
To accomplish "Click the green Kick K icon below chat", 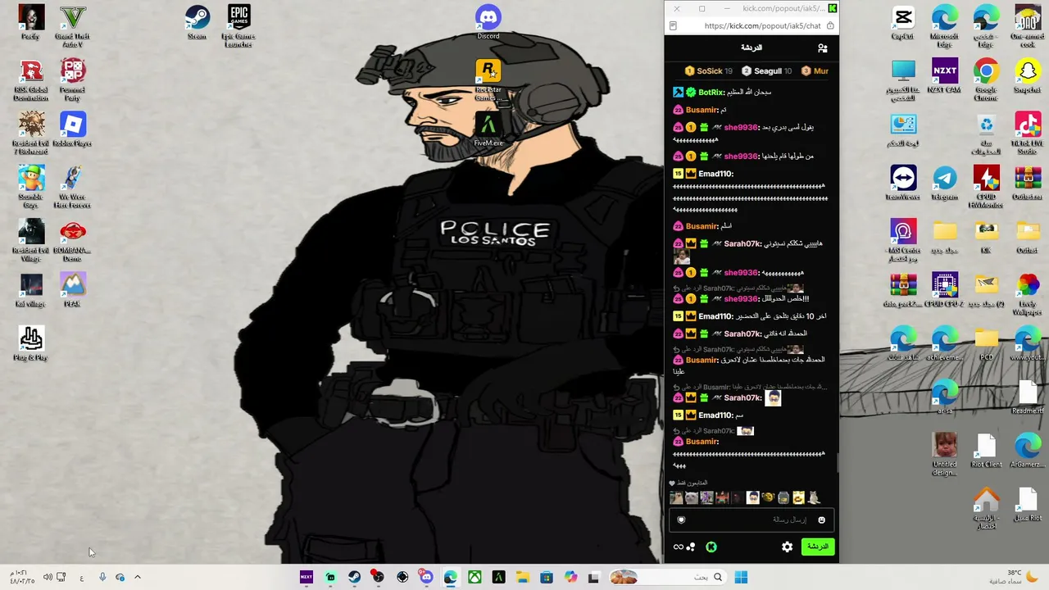I will [x=711, y=547].
